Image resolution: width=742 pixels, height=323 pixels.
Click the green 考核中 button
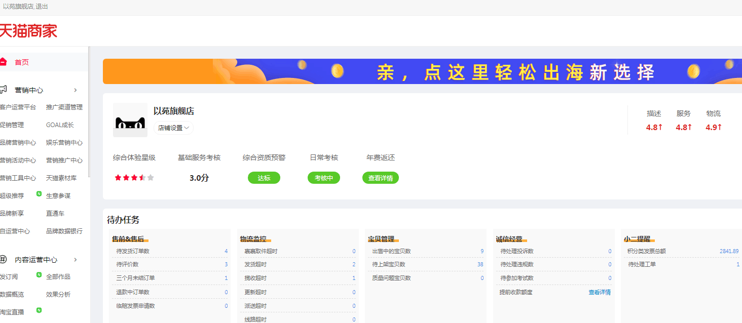(x=324, y=178)
